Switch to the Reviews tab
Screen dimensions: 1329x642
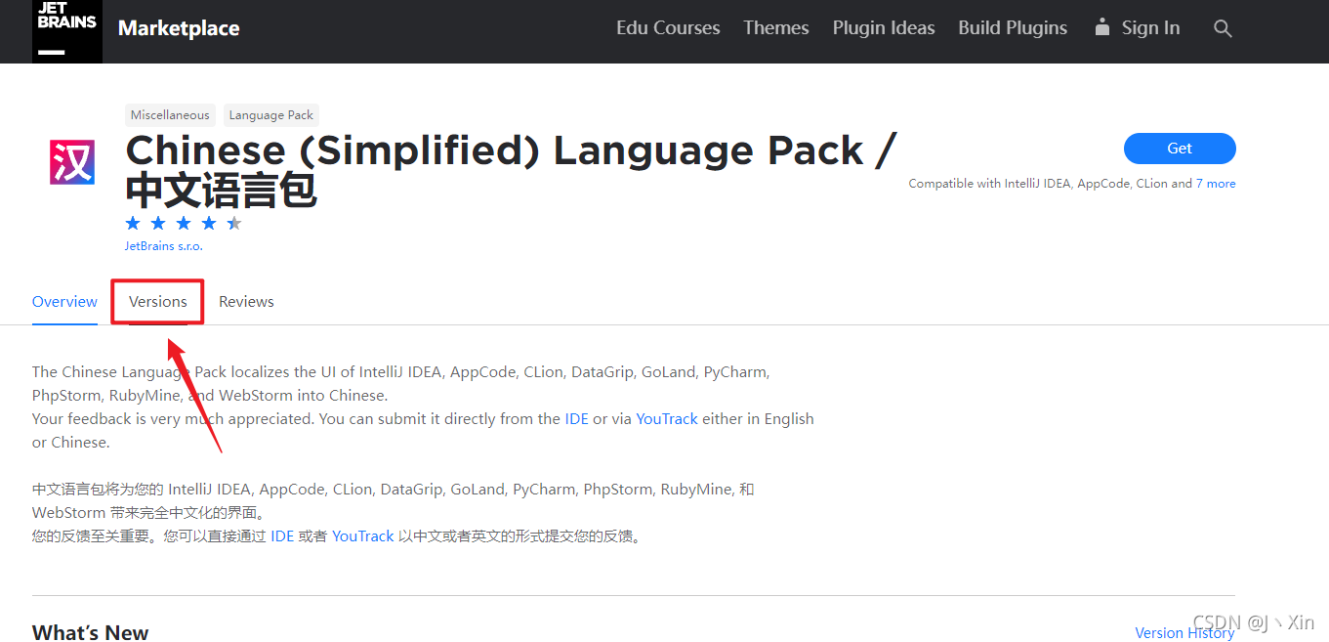[x=246, y=301]
